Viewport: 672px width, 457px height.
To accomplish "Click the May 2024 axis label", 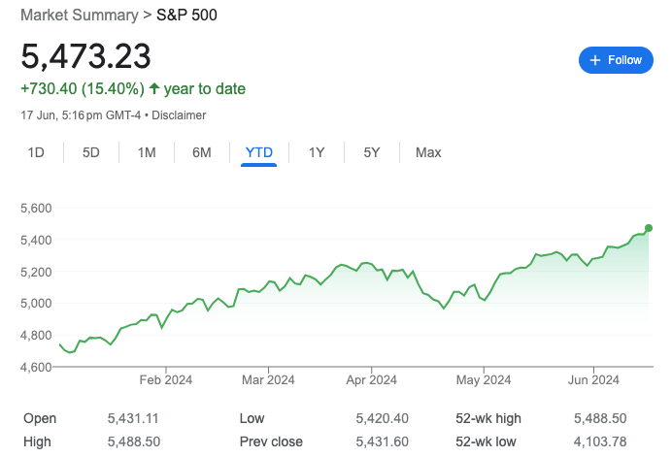I will pyautogui.click(x=483, y=380).
